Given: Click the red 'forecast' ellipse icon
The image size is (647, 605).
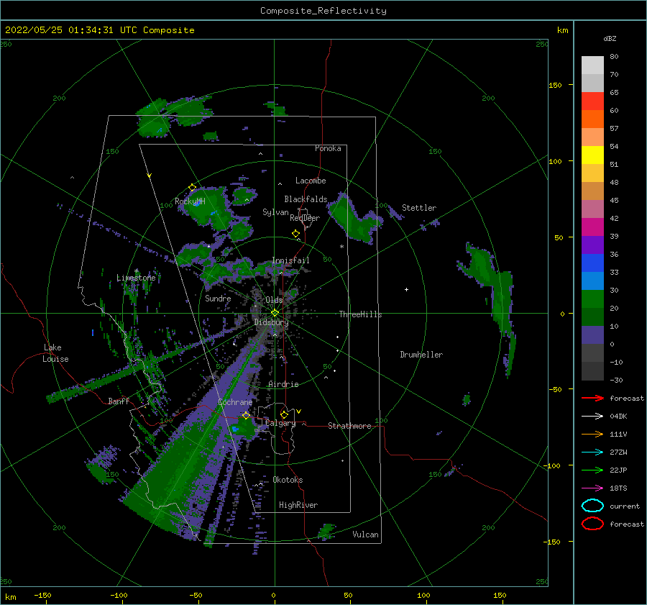Looking at the screenshot, I should pos(592,524).
